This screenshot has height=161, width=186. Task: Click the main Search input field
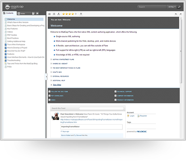tap(152, 7)
